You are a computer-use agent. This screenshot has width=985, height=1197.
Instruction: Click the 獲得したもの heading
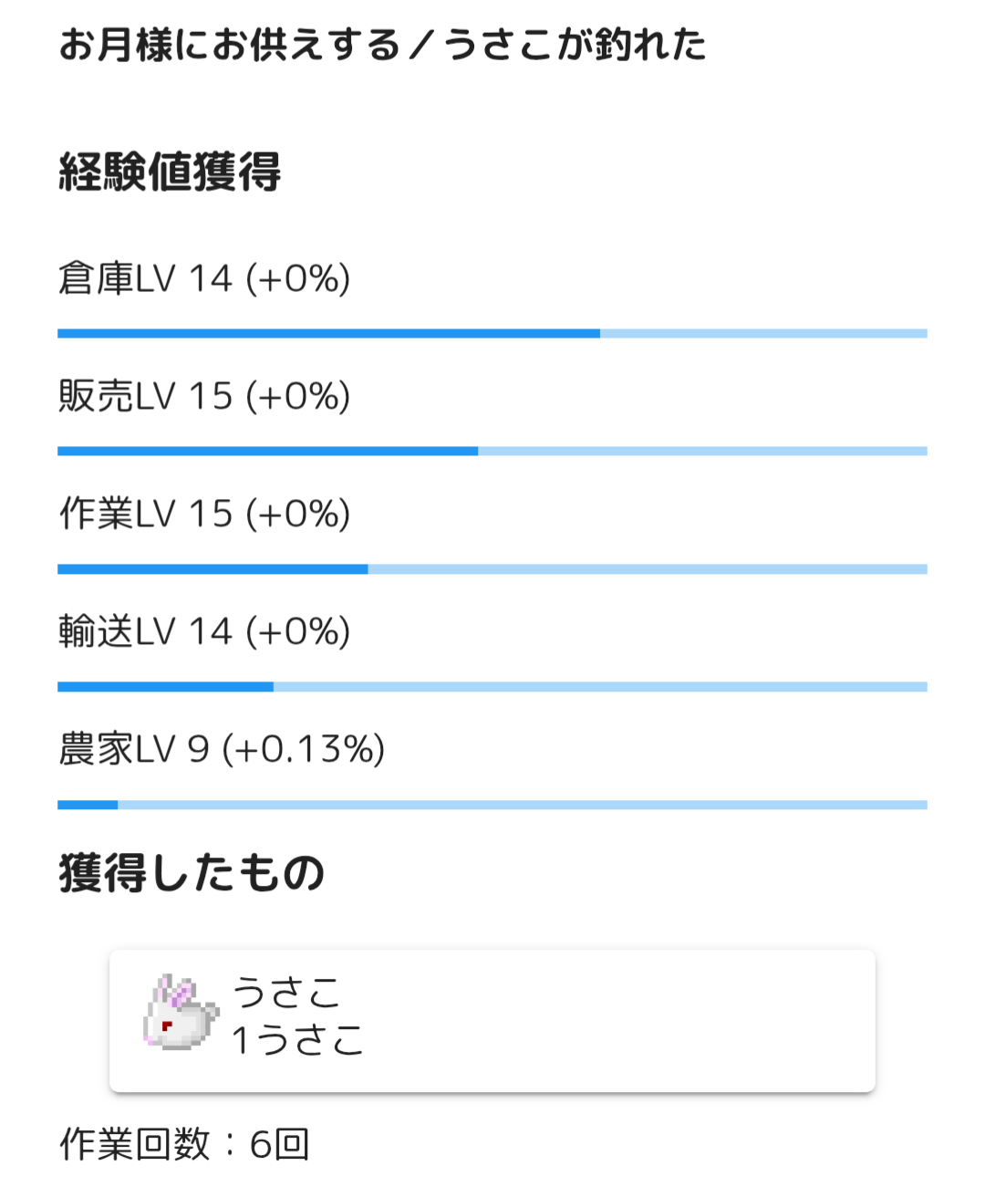click(192, 873)
